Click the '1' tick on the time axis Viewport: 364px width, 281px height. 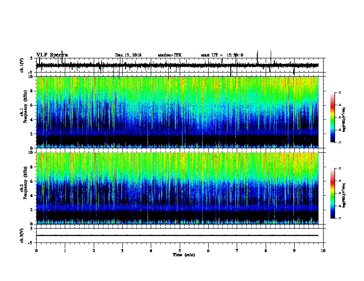pyautogui.click(x=65, y=251)
